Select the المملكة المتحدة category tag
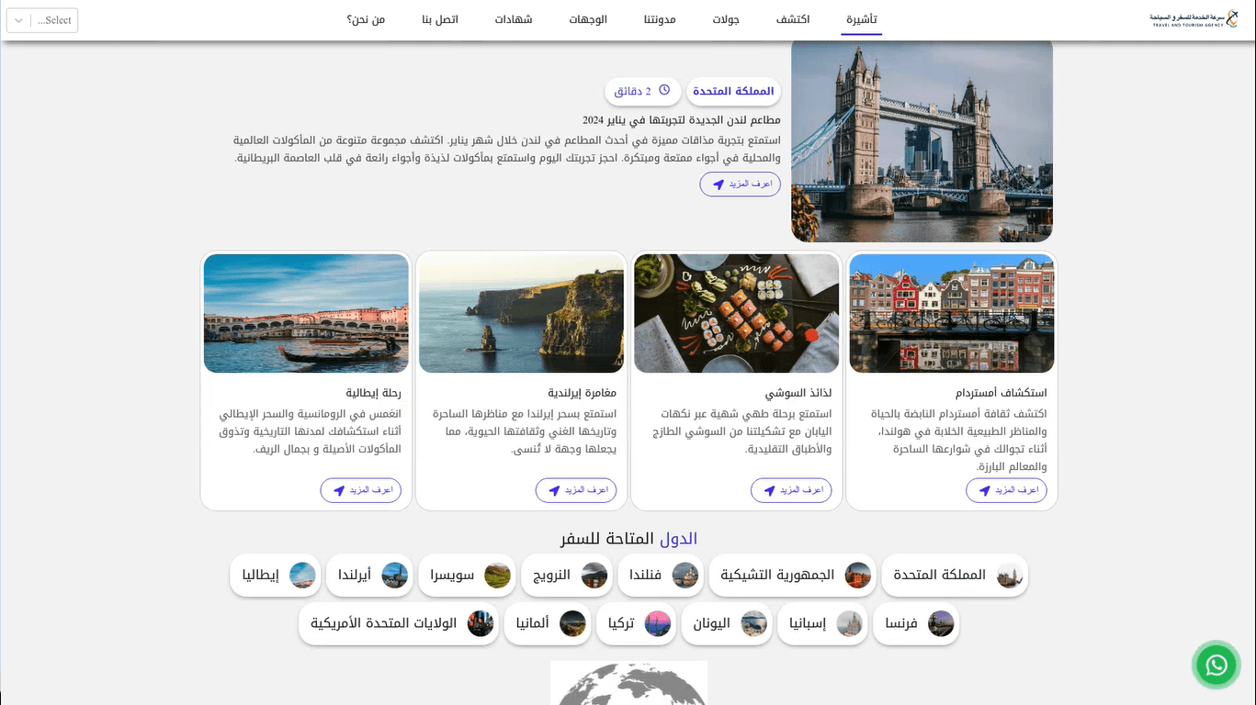The image size is (1256, 705). point(733,91)
